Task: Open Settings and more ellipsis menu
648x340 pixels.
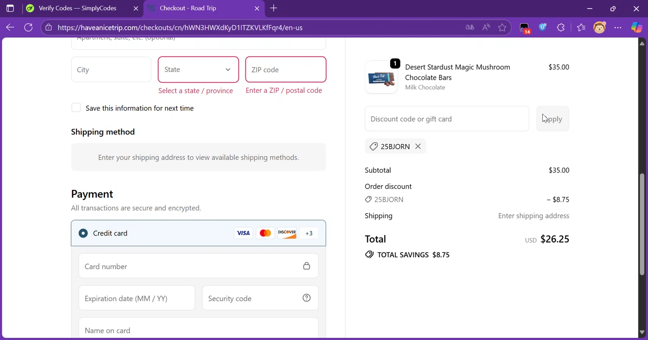Action: point(618,28)
